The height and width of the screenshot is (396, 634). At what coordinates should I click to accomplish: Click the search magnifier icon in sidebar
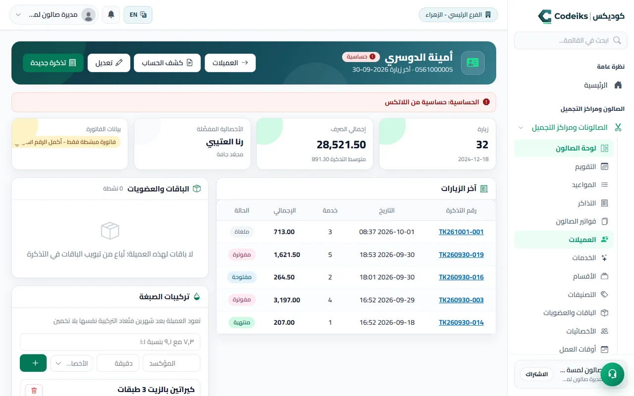tap(617, 41)
